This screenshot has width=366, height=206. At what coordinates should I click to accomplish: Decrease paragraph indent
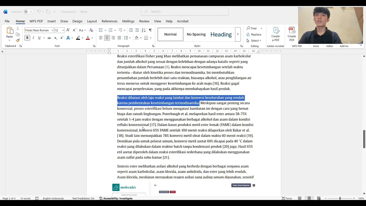[x=131, y=30]
